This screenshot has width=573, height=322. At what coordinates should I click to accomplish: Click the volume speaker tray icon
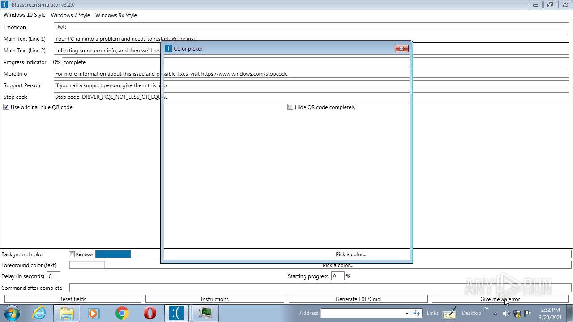tap(506, 313)
